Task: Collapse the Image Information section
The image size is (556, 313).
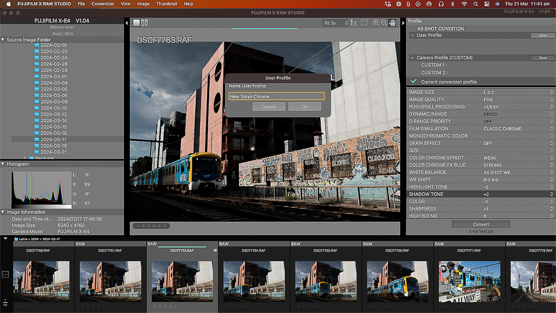Action: (x=3, y=212)
